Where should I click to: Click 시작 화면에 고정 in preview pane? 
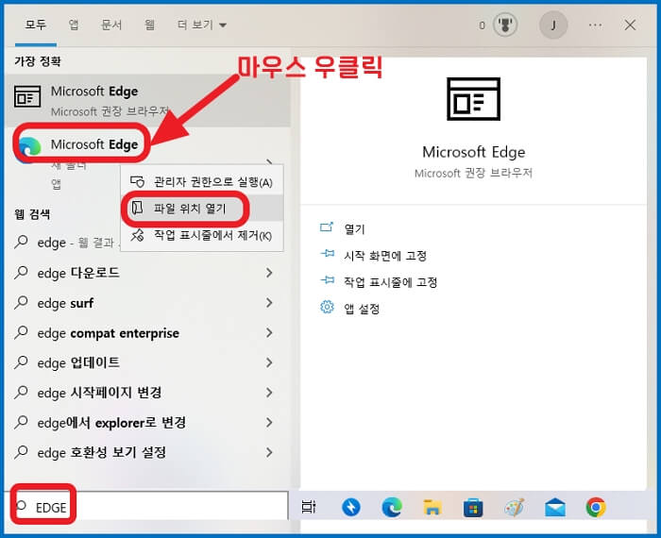385,256
